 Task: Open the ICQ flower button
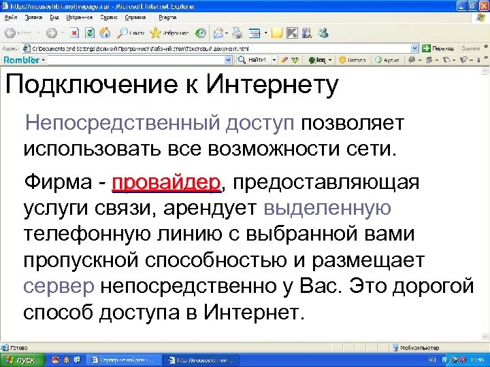tap(317, 60)
